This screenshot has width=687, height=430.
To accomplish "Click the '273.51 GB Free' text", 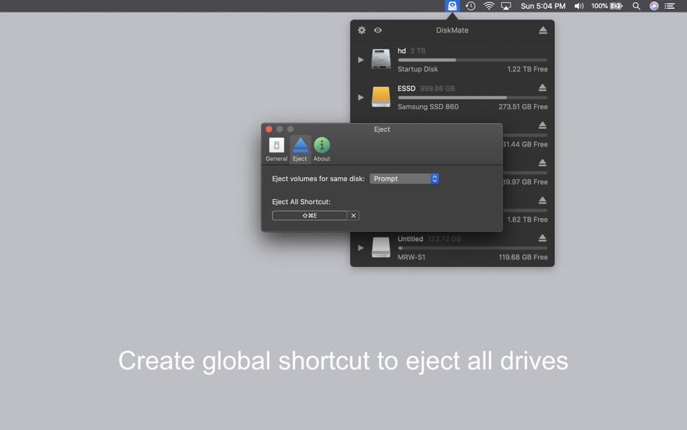I will tap(523, 106).
